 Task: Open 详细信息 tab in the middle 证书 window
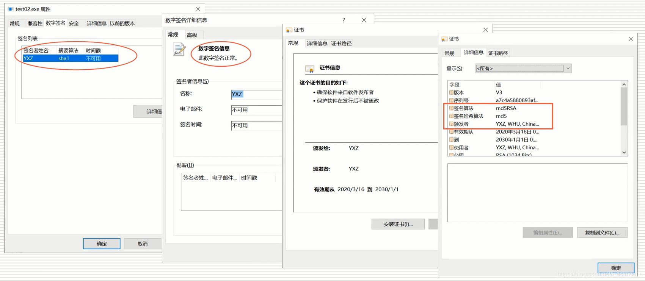tap(317, 44)
